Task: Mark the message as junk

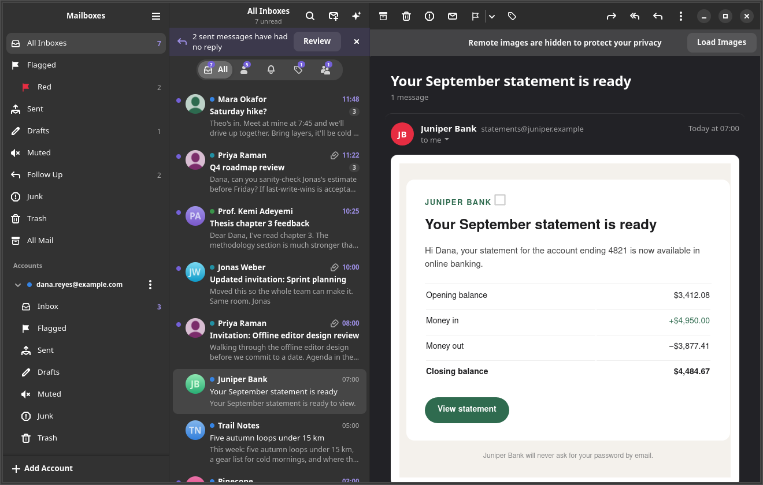Action: coord(429,16)
